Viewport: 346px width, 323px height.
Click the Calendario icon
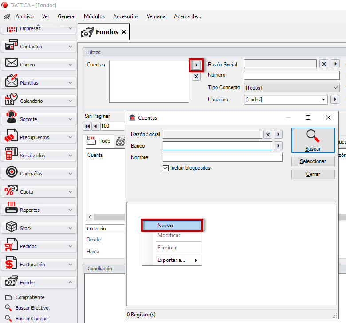12,99
